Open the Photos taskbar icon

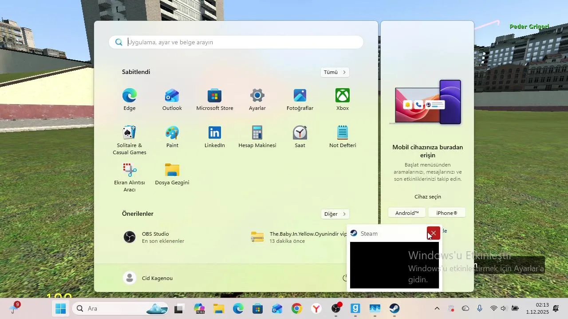375,309
